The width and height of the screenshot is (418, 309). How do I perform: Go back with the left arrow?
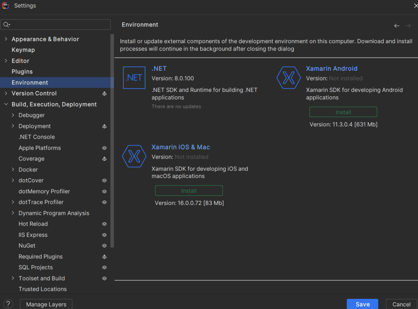tap(397, 26)
